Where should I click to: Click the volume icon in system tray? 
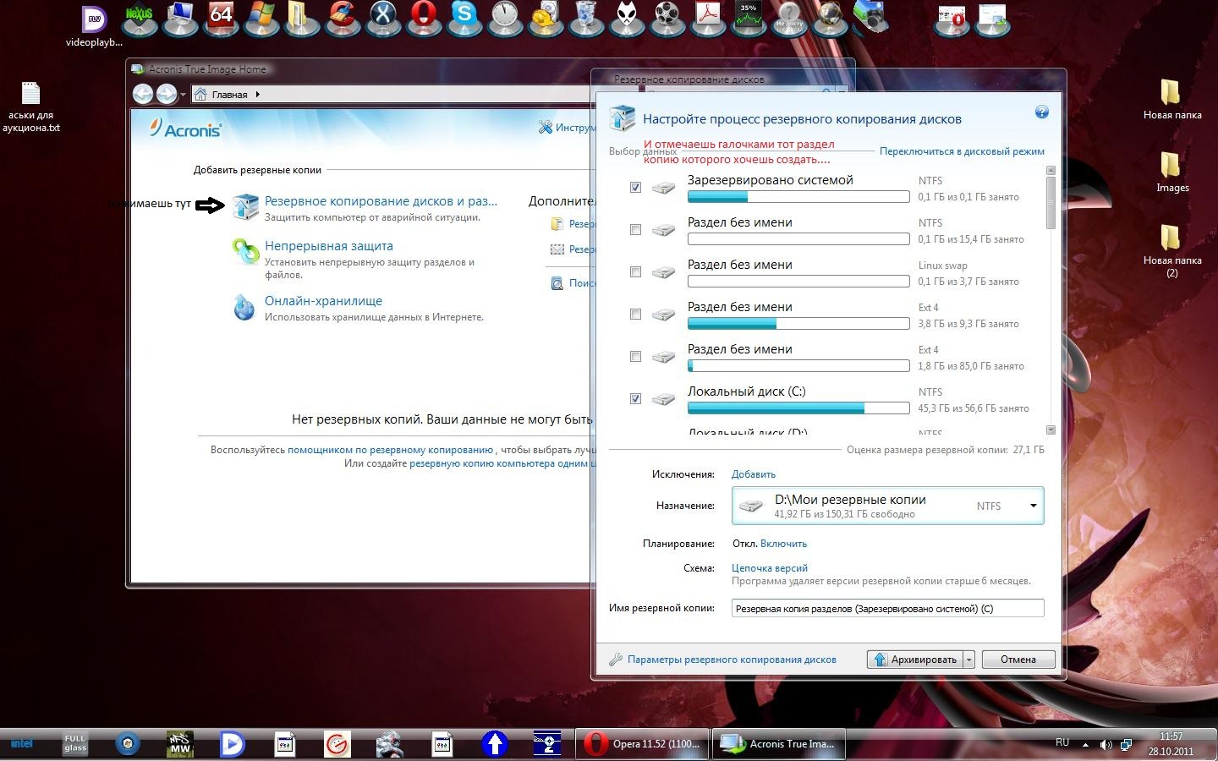click(x=1106, y=744)
